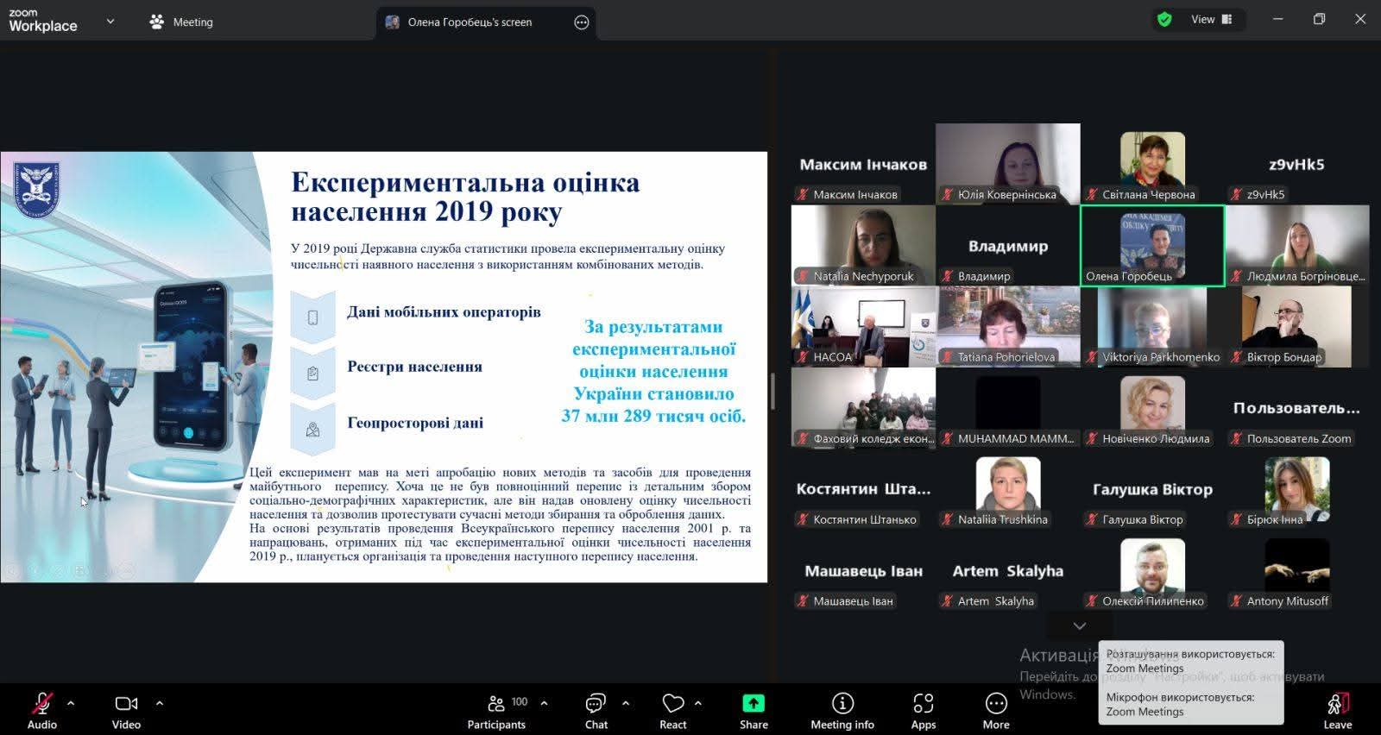The image size is (1381, 735).
Task: Open the Apps panel
Action: (x=923, y=711)
